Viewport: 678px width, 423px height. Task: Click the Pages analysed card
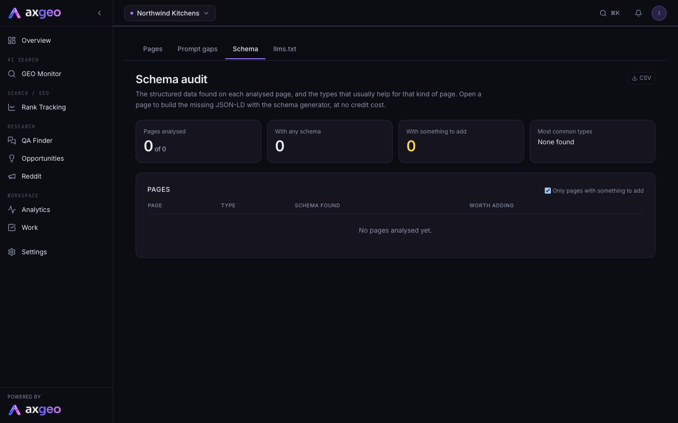(198, 141)
